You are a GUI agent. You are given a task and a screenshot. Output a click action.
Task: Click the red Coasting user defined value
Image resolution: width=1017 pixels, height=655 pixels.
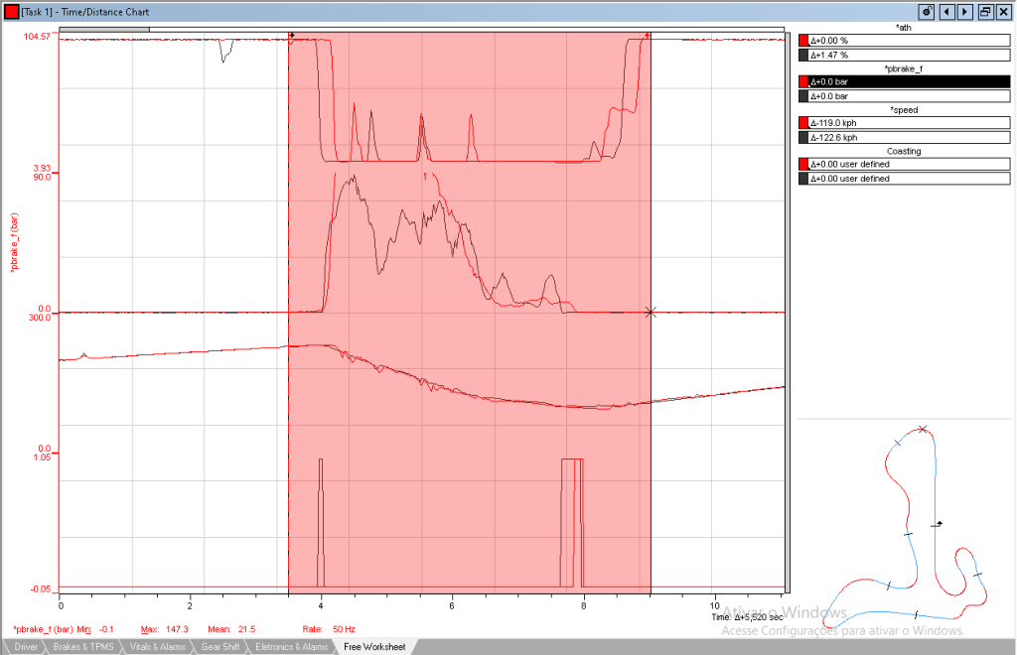point(910,164)
